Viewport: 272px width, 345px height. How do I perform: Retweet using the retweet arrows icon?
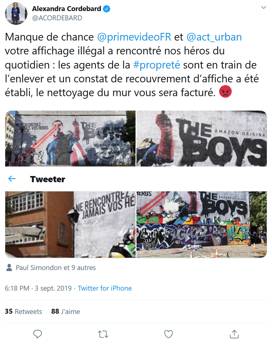(103, 334)
